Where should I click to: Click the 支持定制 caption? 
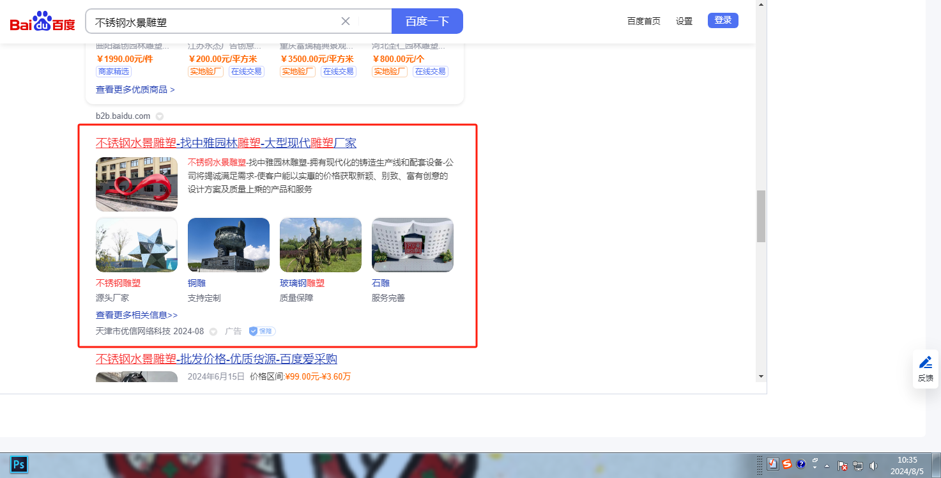click(x=204, y=298)
